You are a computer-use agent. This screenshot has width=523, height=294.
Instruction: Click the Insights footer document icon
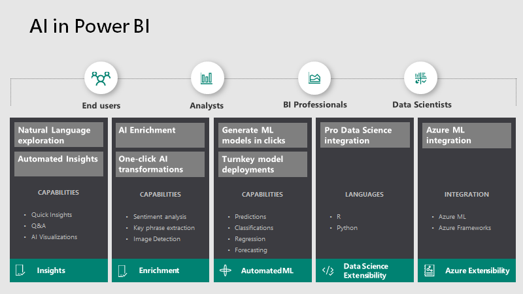(20, 270)
